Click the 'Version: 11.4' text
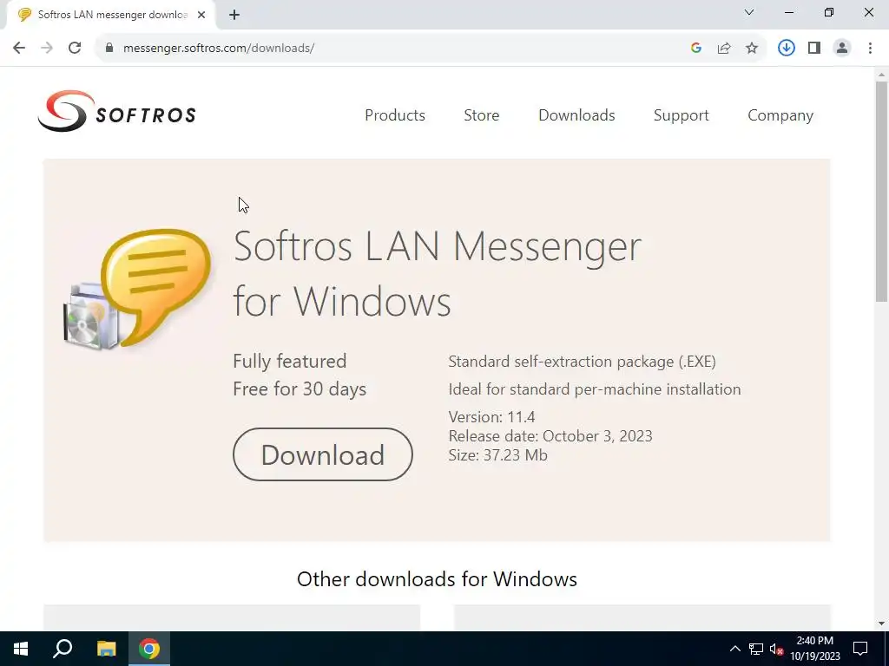The image size is (889, 666). click(491, 417)
